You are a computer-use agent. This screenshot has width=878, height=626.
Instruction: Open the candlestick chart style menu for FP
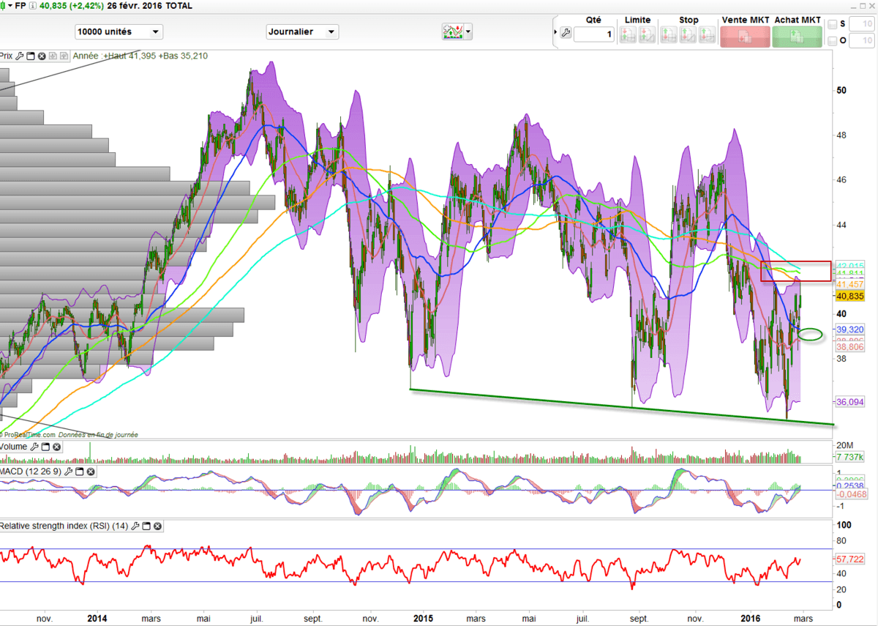(x=8, y=5)
